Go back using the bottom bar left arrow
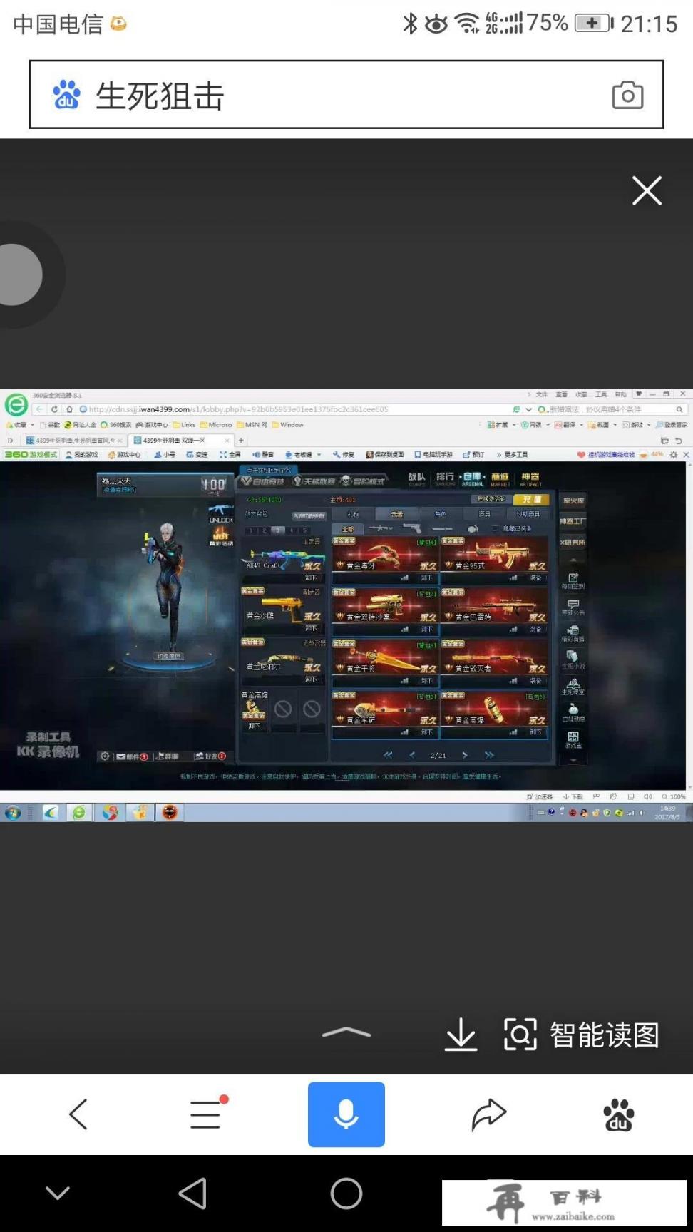Screen dimensions: 693x1232 [78, 1114]
